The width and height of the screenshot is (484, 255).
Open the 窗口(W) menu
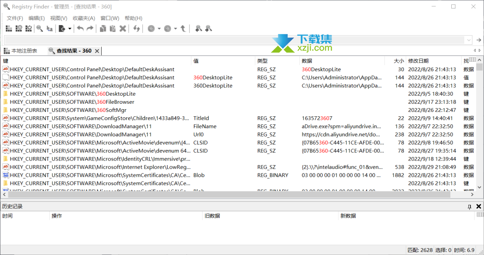[x=110, y=18]
